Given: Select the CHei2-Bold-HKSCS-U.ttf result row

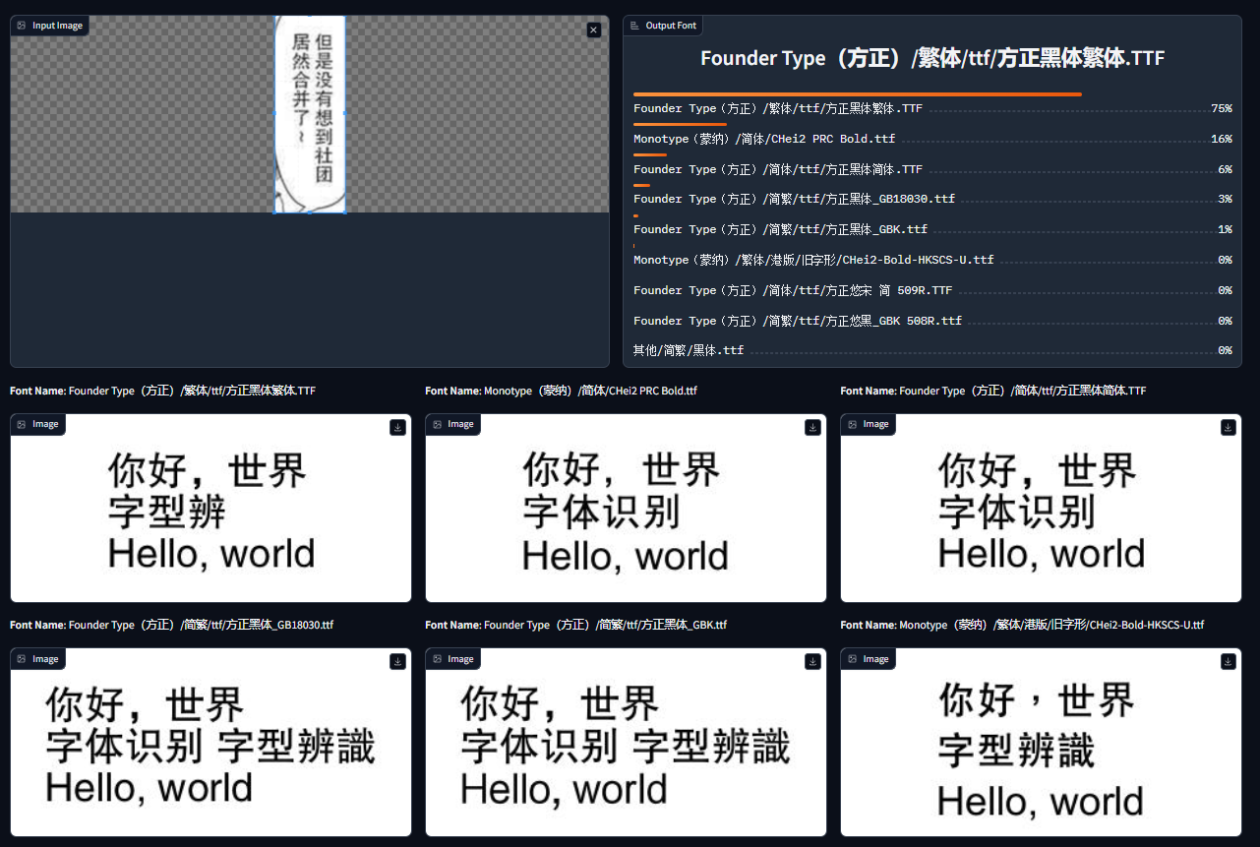Looking at the screenshot, I should [x=932, y=260].
